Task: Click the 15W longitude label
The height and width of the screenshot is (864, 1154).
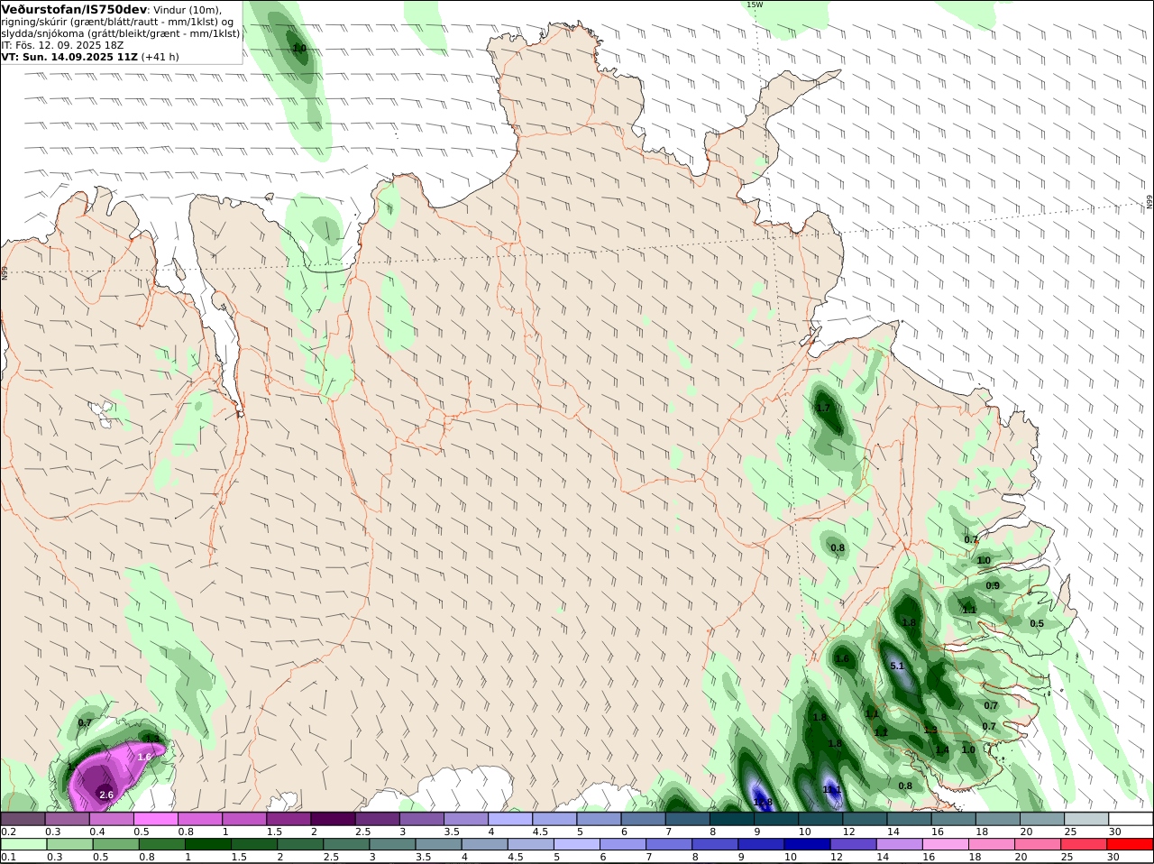Action: pyautogui.click(x=755, y=5)
